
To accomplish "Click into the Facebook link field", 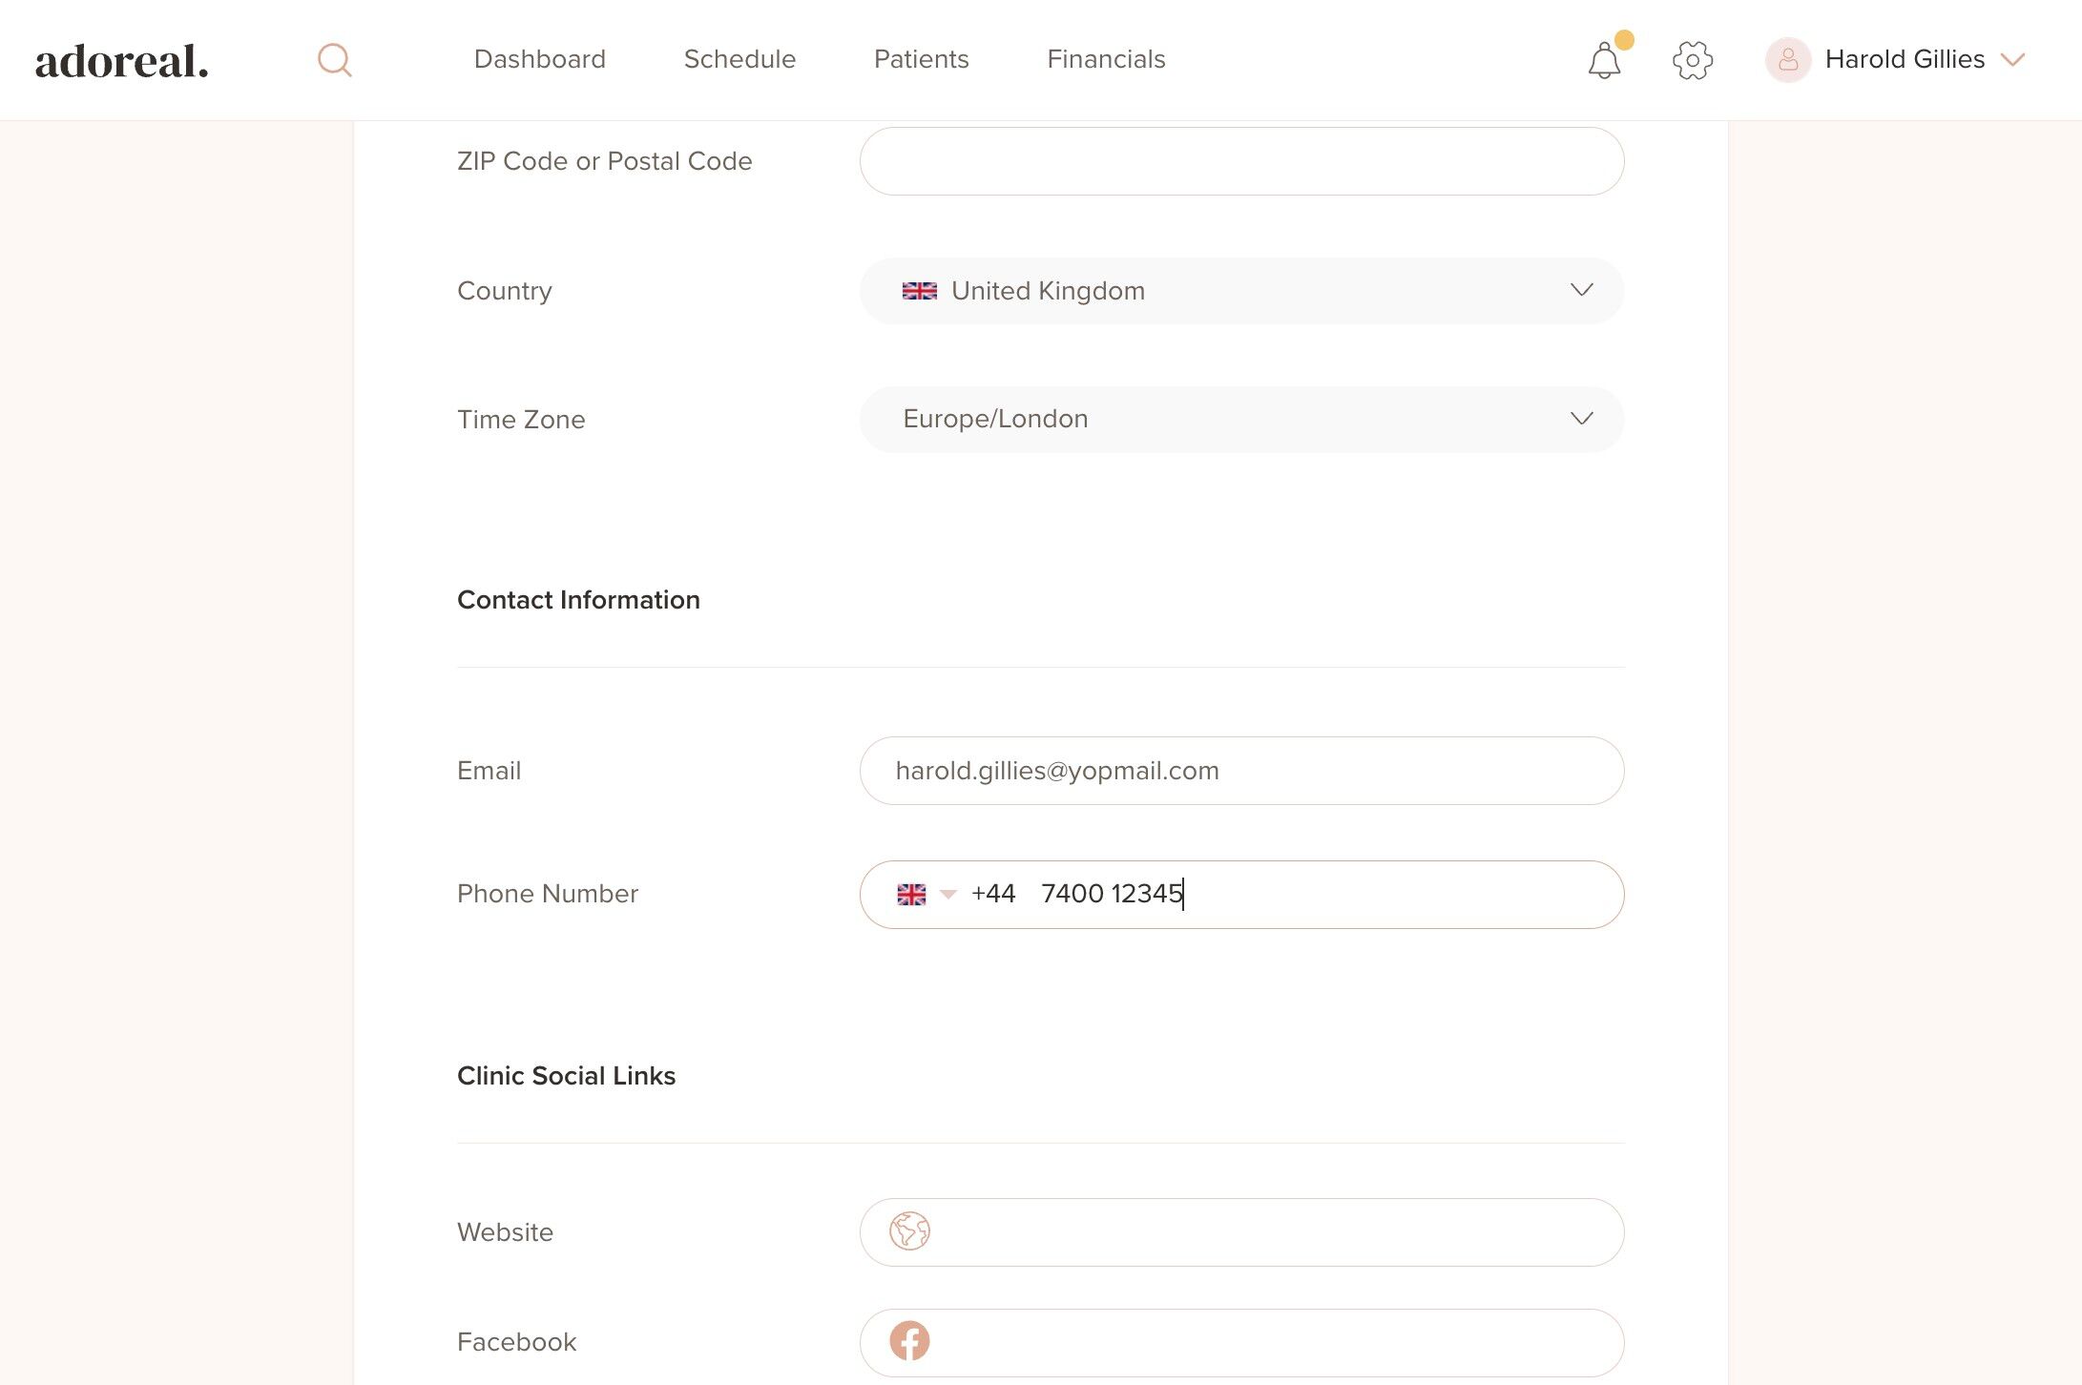I will click(1269, 1342).
